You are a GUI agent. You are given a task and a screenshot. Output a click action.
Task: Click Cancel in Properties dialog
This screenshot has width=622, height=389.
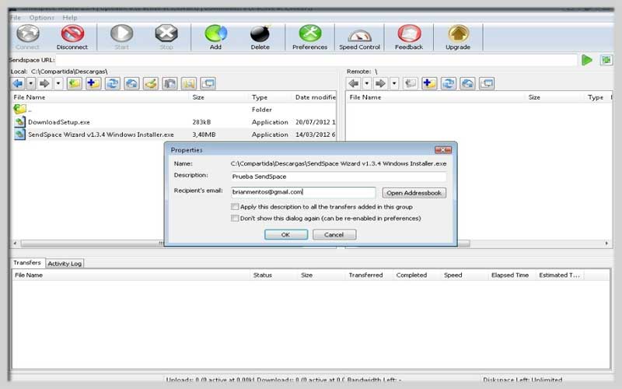pos(334,235)
